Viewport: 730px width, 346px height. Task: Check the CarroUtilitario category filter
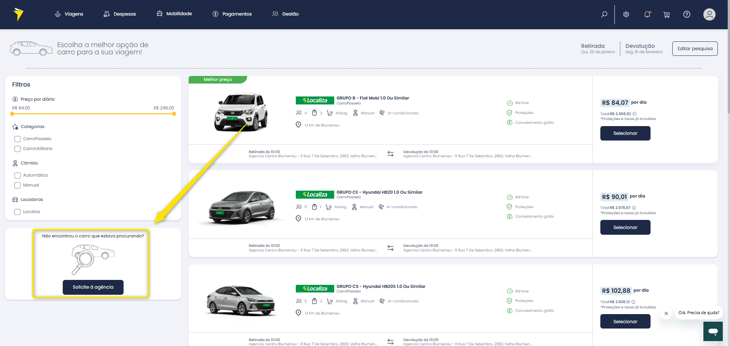[17, 149]
